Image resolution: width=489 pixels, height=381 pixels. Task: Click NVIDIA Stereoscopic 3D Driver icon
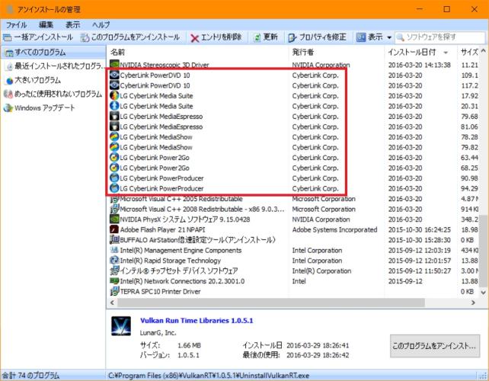coord(114,64)
